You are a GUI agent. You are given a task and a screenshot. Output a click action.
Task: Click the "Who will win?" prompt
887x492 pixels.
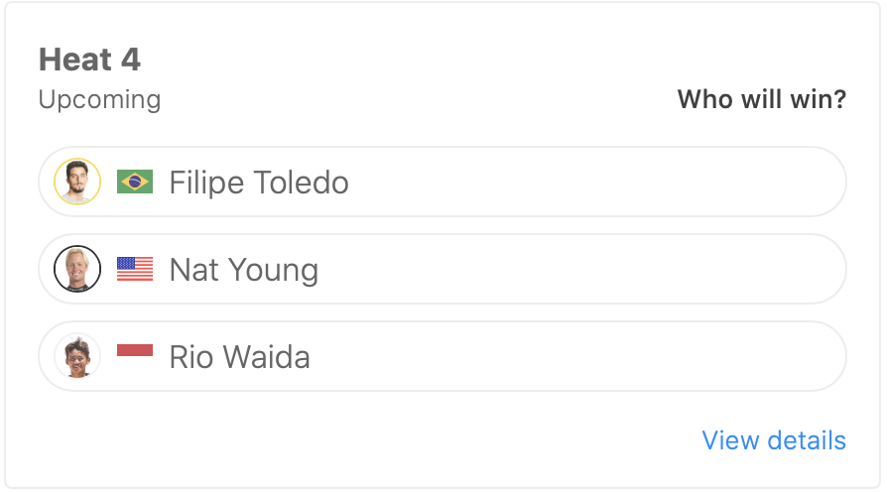coord(761,100)
